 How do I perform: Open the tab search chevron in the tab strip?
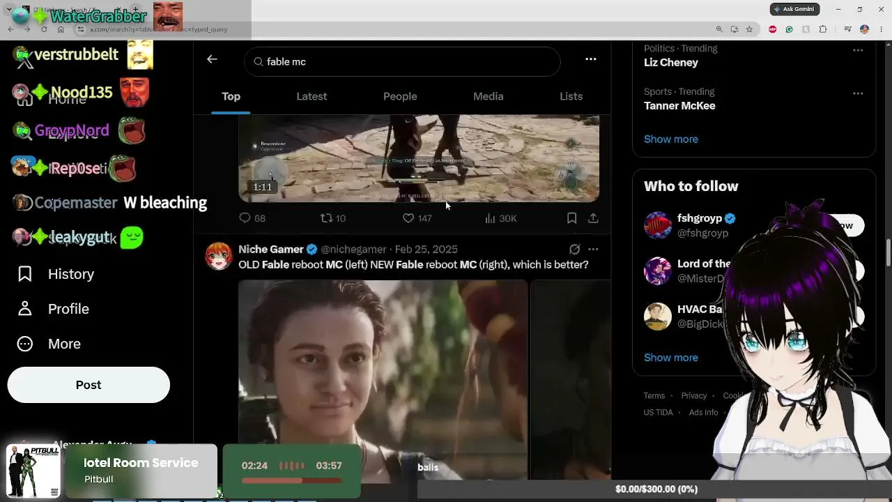point(10,10)
